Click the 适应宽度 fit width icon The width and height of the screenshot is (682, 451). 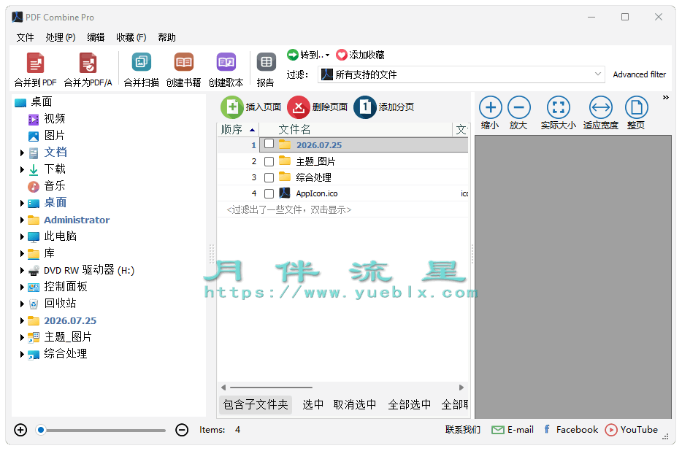(x=601, y=107)
